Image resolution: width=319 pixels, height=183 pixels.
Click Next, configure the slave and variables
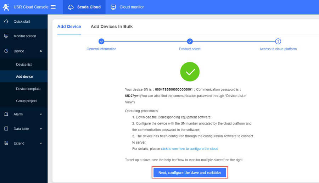pos(190,173)
